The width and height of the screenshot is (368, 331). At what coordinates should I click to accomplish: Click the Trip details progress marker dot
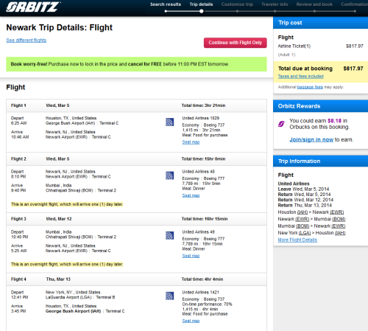pos(202,11)
